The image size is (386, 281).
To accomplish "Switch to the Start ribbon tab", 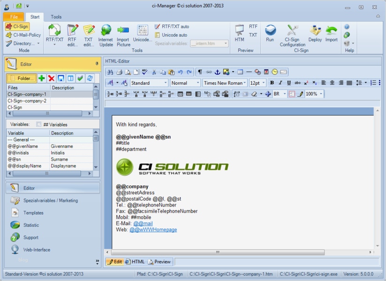I will (x=35, y=17).
